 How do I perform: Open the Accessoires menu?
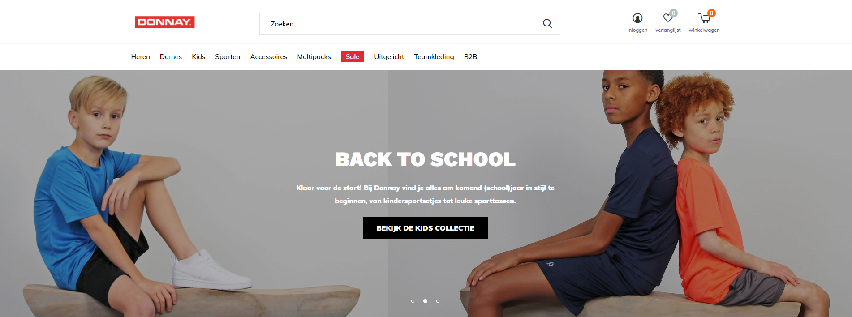click(268, 57)
